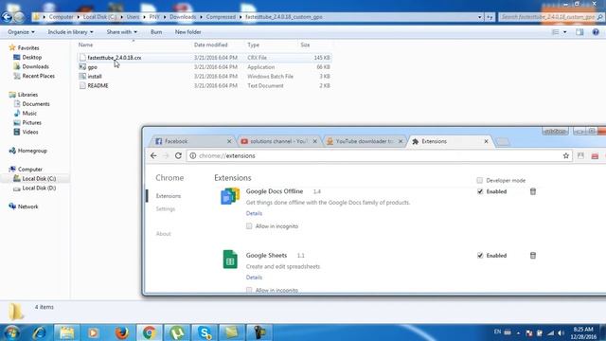This screenshot has width=606, height=341.
Task: Toggle the Explorer preview pane icon
Action: pyautogui.click(x=579, y=32)
